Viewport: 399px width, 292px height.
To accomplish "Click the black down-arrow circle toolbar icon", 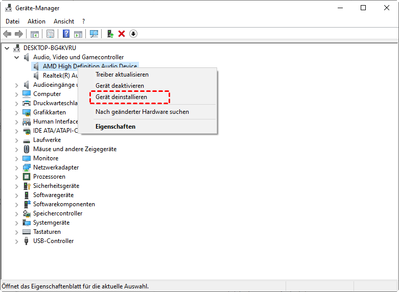I will click(133, 34).
